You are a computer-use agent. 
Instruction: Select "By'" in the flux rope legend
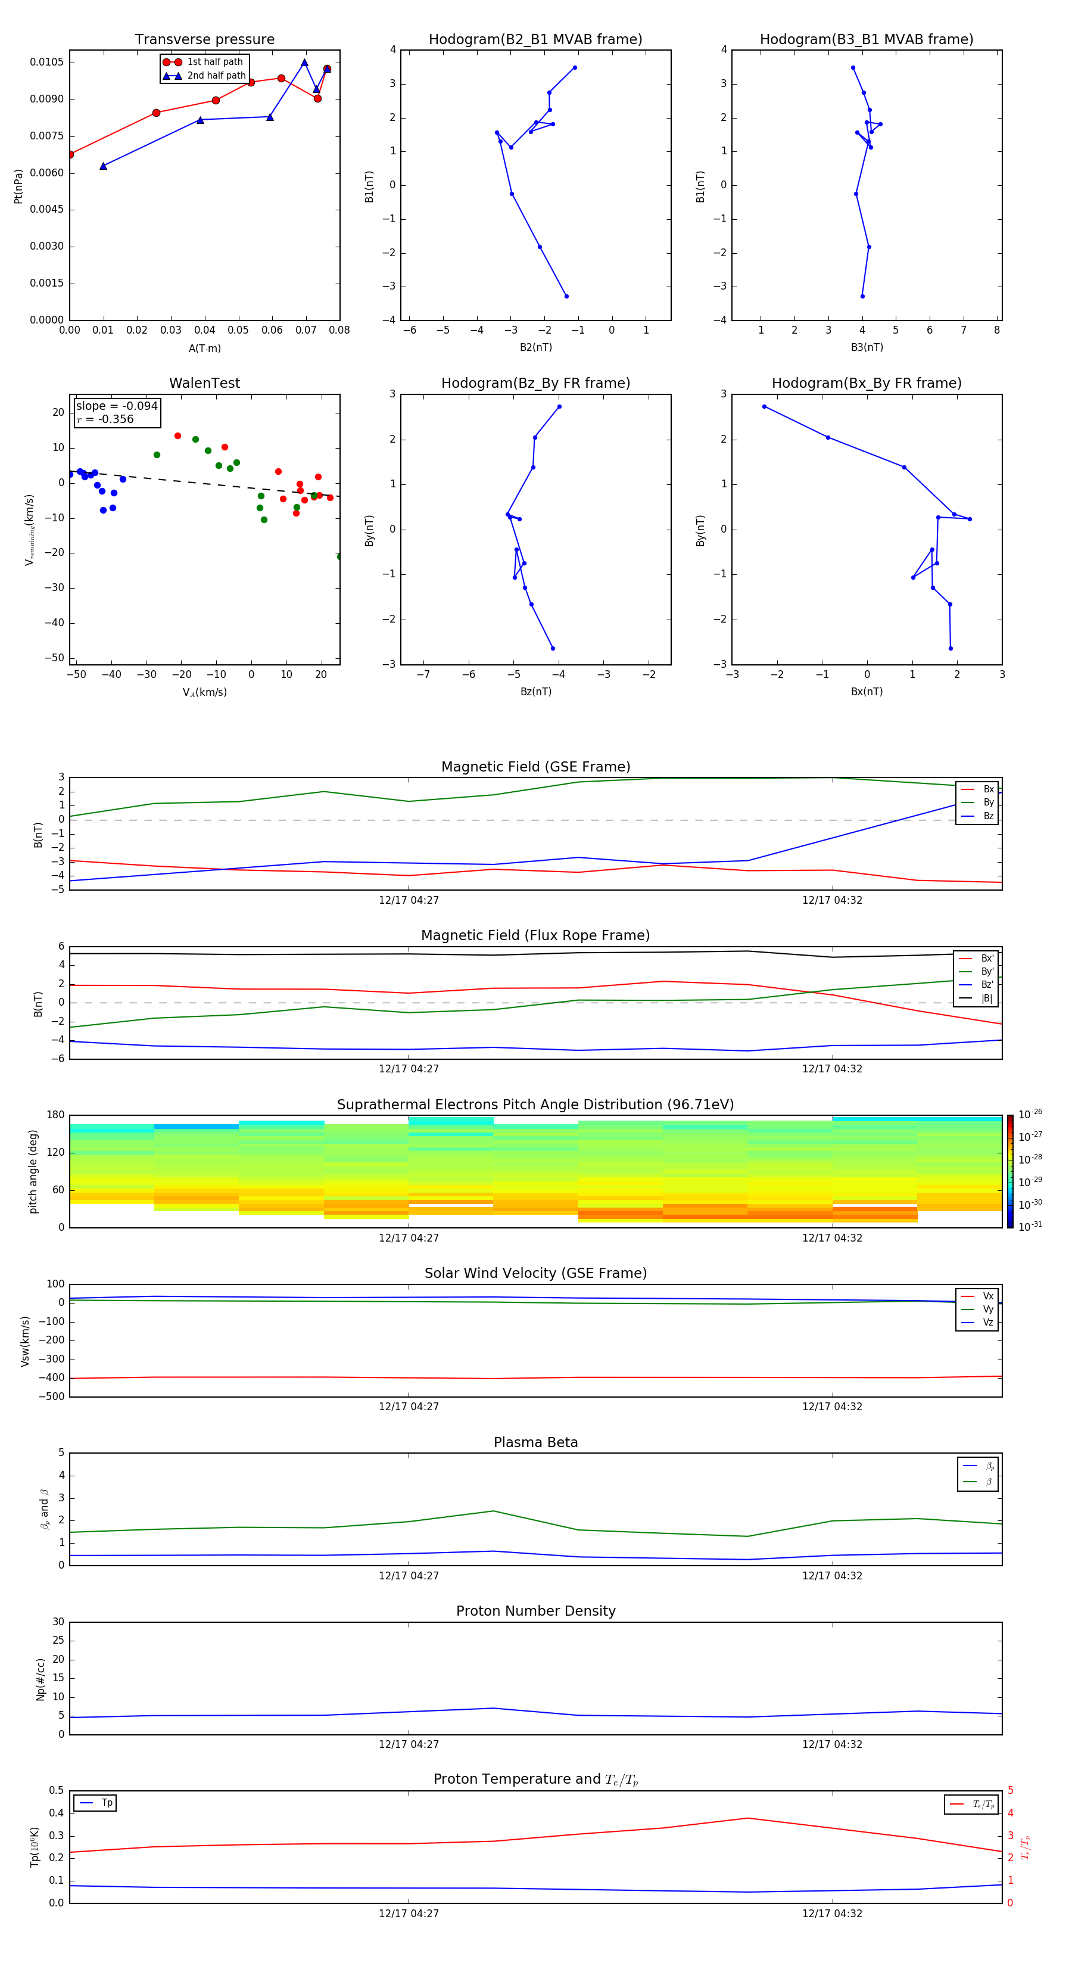[976, 972]
